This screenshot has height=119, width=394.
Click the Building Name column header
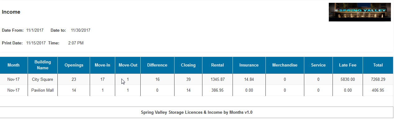[x=43, y=65]
